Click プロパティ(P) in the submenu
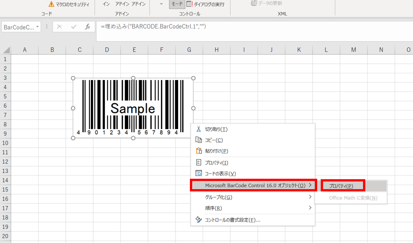413x243 pixels. click(x=351, y=186)
